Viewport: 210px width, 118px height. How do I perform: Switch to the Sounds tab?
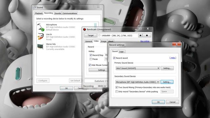point(58,13)
